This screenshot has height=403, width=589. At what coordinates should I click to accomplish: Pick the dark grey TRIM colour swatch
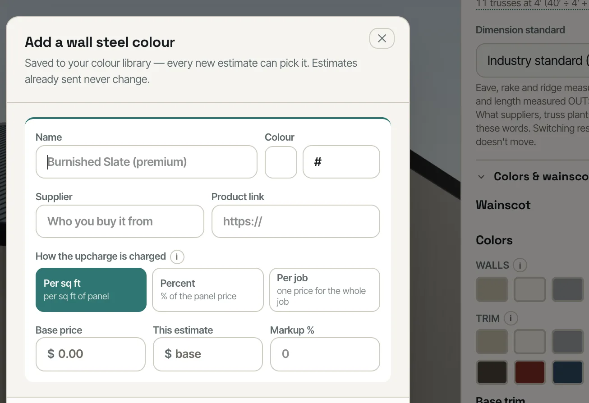pos(568,341)
